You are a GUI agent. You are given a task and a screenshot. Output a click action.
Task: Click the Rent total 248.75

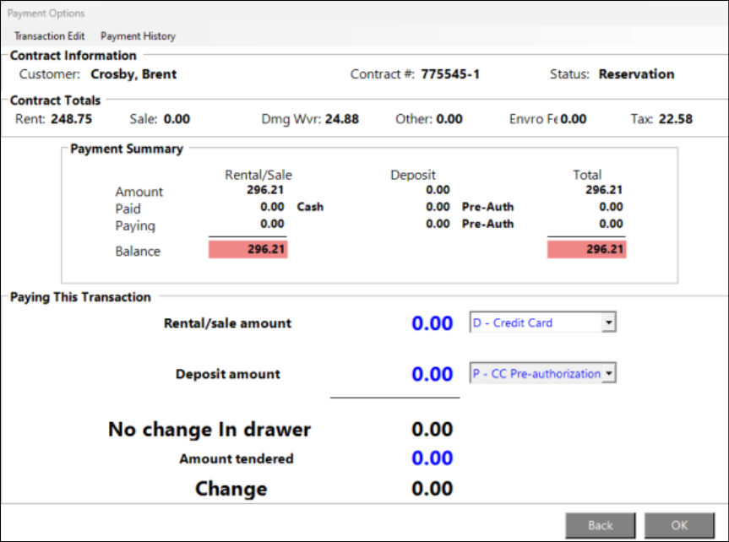pyautogui.click(x=71, y=119)
